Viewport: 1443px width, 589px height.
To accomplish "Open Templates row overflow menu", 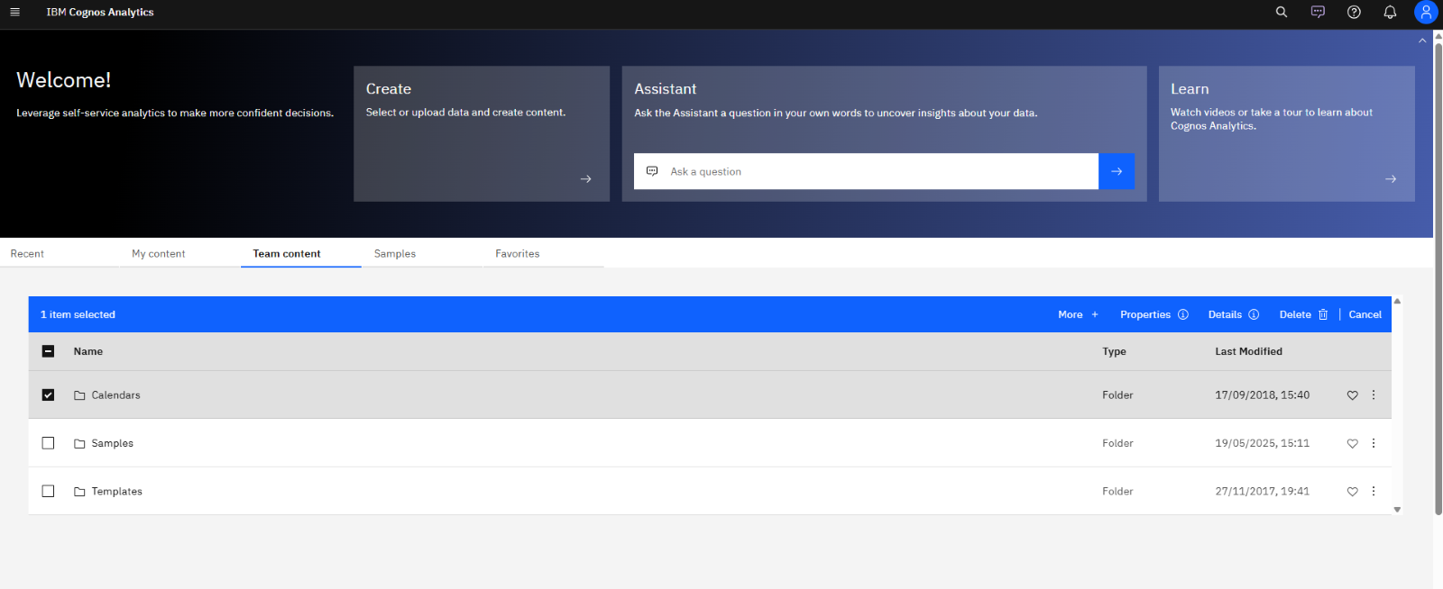I will pos(1374,492).
